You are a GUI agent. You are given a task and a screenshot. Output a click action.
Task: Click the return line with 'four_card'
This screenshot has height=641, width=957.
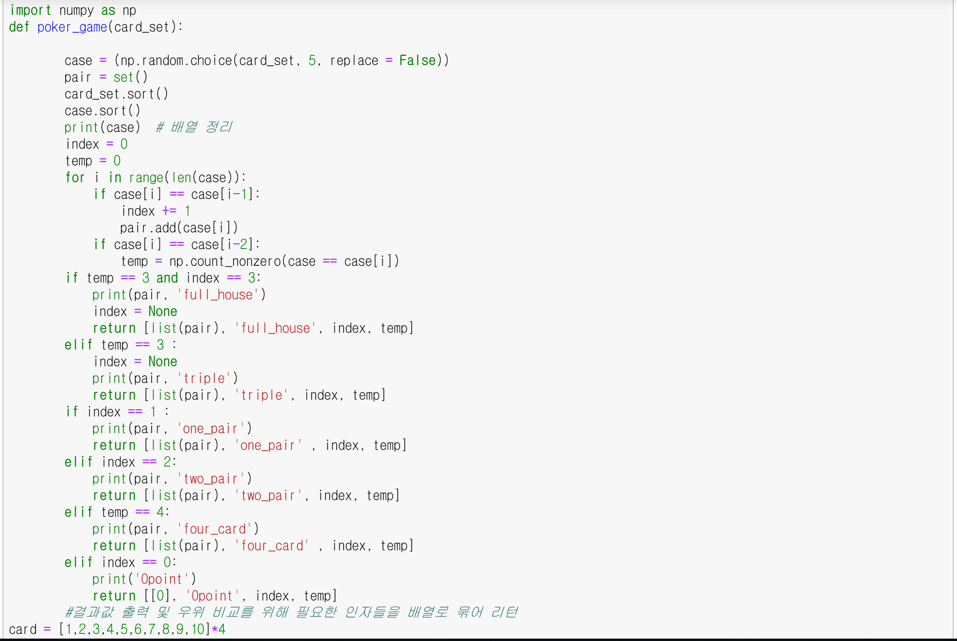[x=253, y=546]
